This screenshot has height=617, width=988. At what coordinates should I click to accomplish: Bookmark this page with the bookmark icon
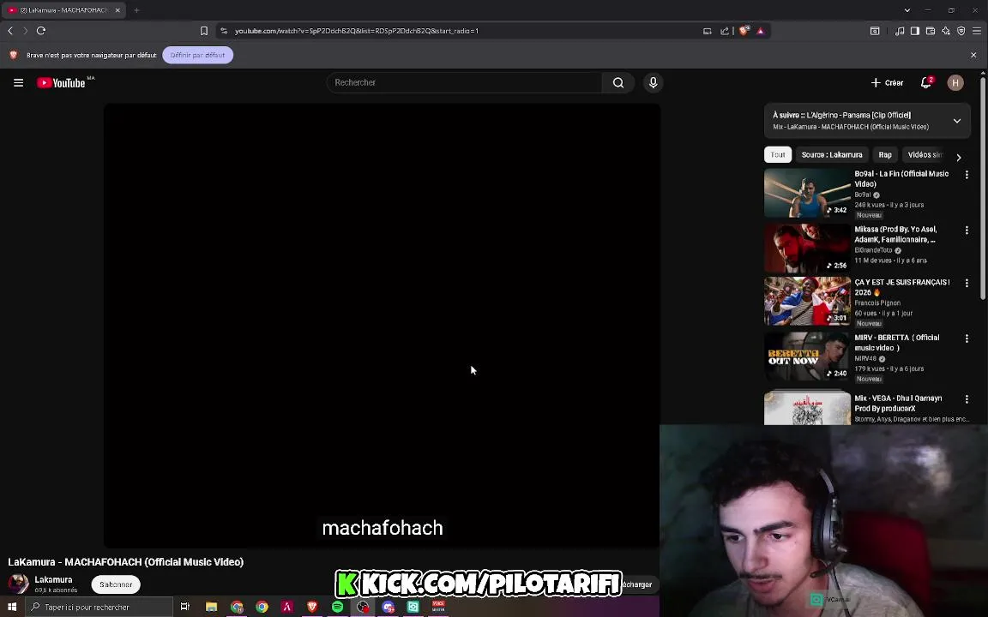tap(203, 31)
